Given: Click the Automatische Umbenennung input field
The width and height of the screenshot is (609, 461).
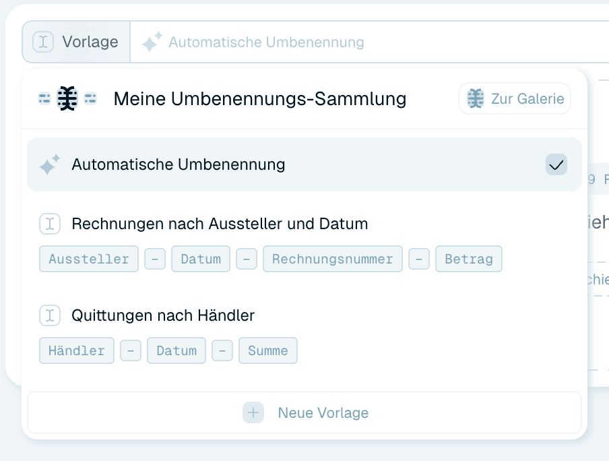Looking at the screenshot, I should click(x=369, y=42).
